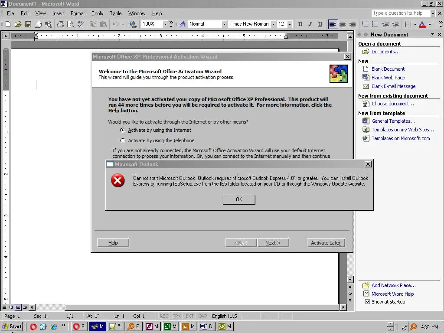Click the Save floppy disk icon
The image size is (444, 333).
(x=28, y=24)
